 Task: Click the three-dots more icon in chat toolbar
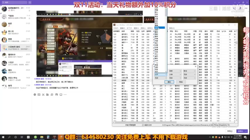point(65,95)
